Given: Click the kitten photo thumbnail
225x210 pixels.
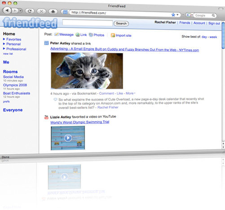Looking at the screenshot, I should pos(87,71).
